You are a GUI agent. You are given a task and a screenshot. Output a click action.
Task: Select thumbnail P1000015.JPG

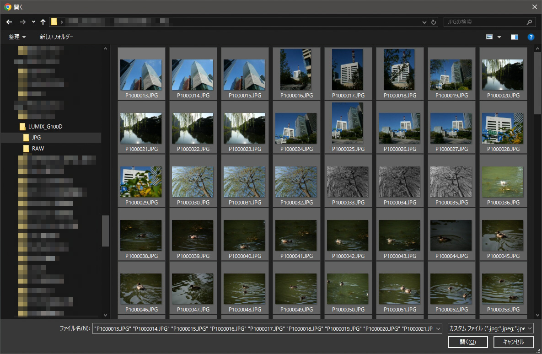[x=245, y=74]
